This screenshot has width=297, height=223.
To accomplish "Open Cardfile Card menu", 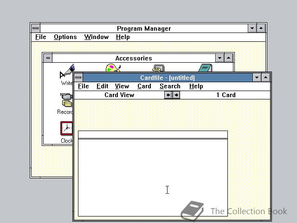I will pyautogui.click(x=144, y=86).
